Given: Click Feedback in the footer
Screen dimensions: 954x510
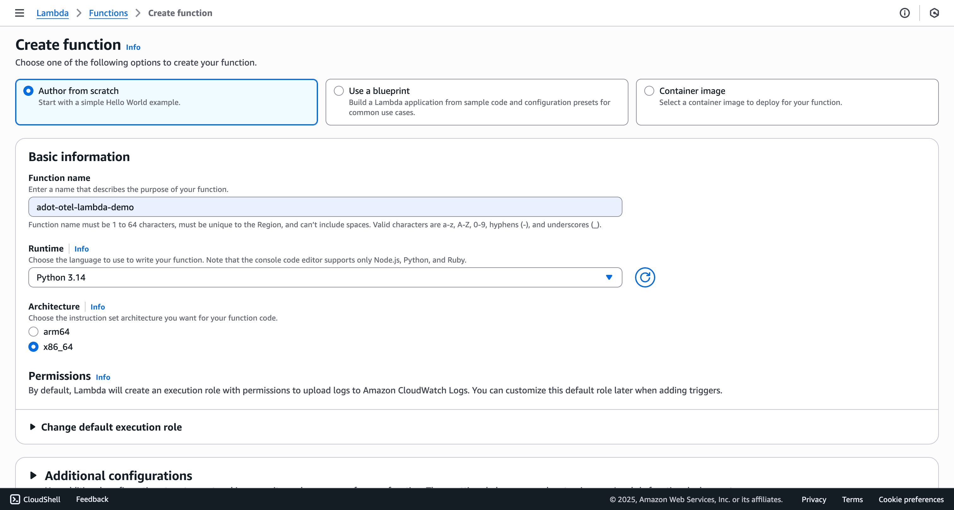Looking at the screenshot, I should coord(92,499).
